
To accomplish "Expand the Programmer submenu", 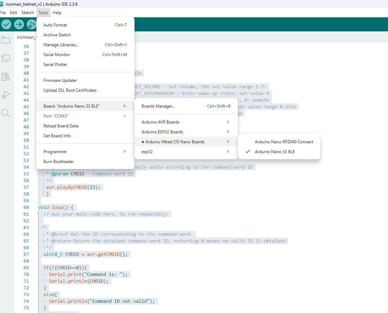I will pyautogui.click(x=85, y=151).
